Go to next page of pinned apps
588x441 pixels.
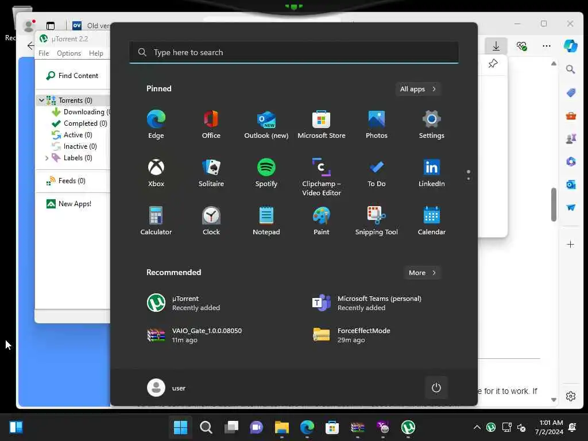click(469, 179)
